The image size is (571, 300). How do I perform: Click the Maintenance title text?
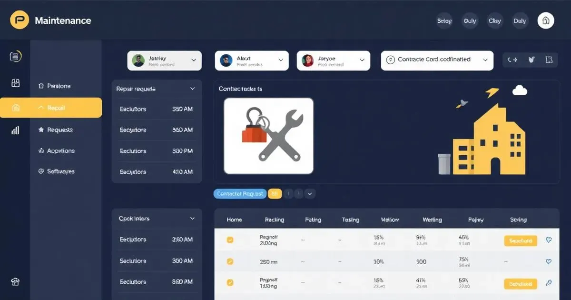click(63, 21)
